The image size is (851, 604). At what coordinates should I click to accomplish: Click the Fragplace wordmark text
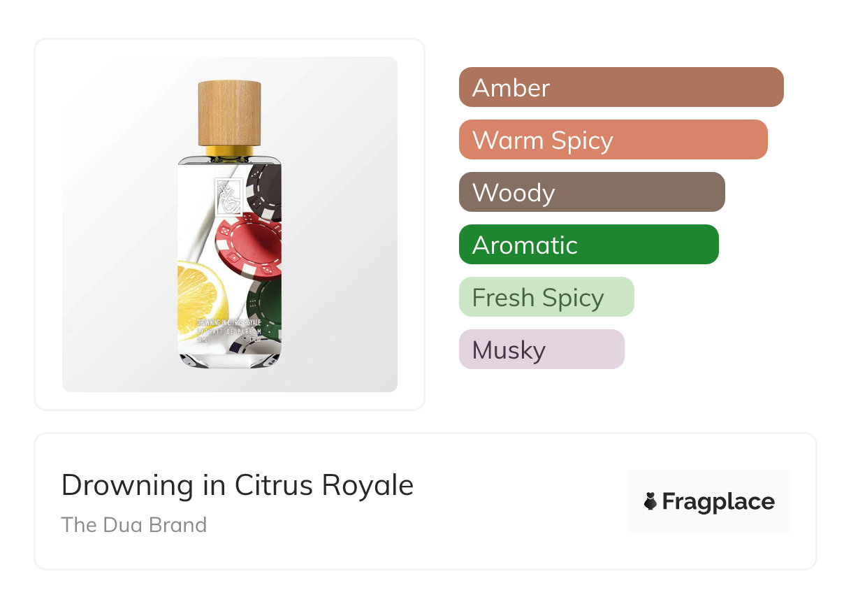click(x=718, y=501)
